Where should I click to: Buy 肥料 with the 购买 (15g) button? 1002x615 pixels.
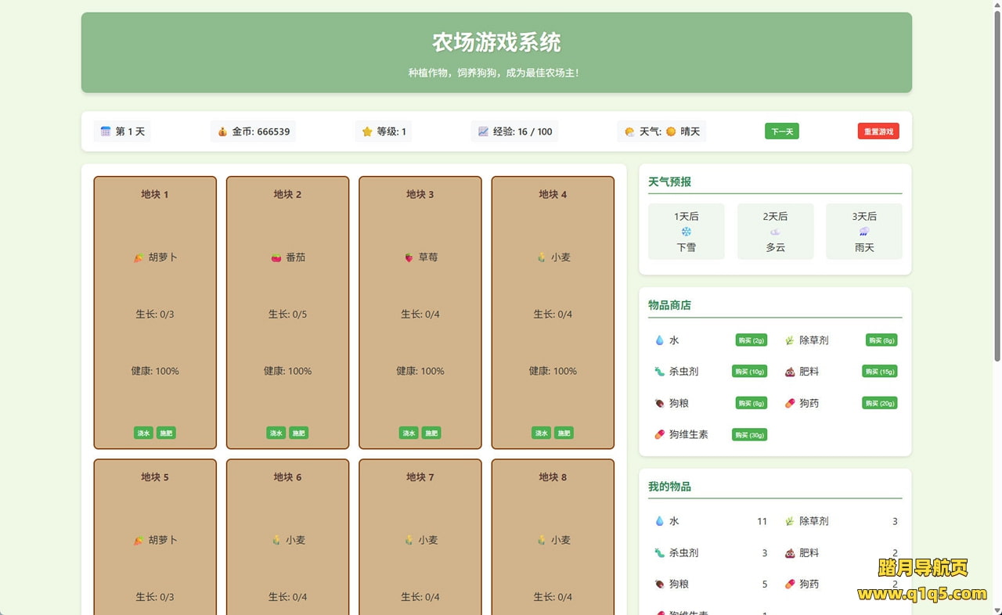pyautogui.click(x=879, y=372)
